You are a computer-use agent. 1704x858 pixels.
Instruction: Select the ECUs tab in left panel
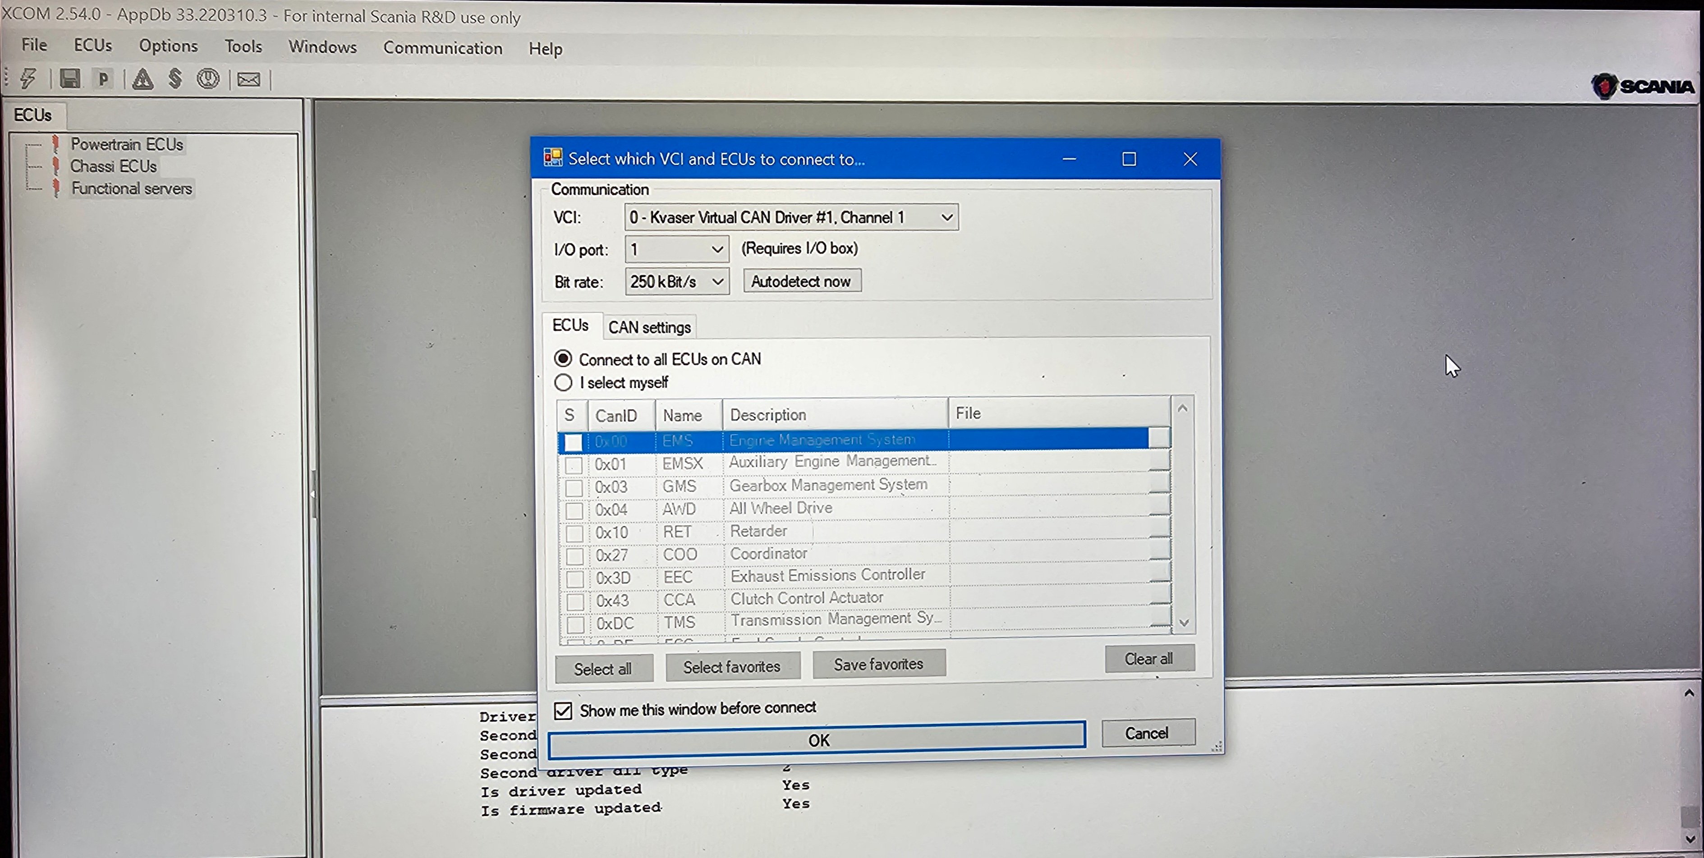point(32,115)
